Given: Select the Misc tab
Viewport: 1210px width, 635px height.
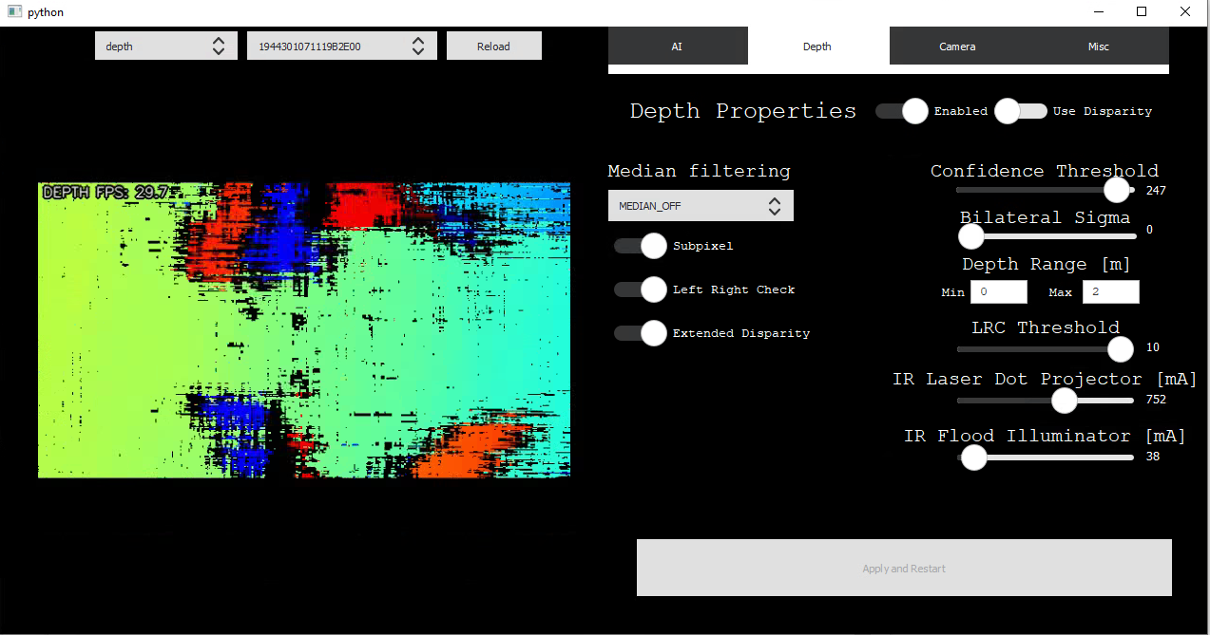Looking at the screenshot, I should (x=1098, y=46).
